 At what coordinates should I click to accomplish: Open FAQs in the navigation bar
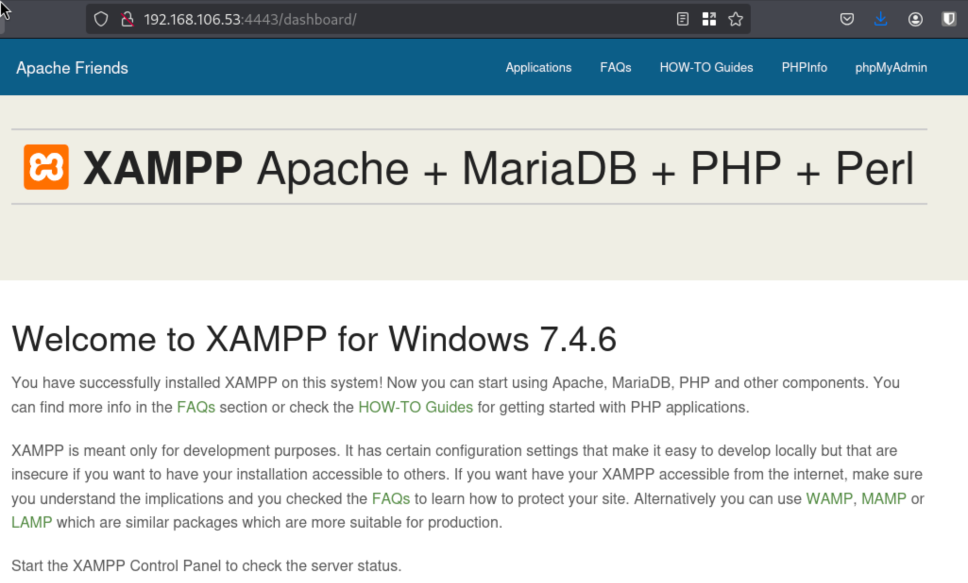pyautogui.click(x=615, y=68)
